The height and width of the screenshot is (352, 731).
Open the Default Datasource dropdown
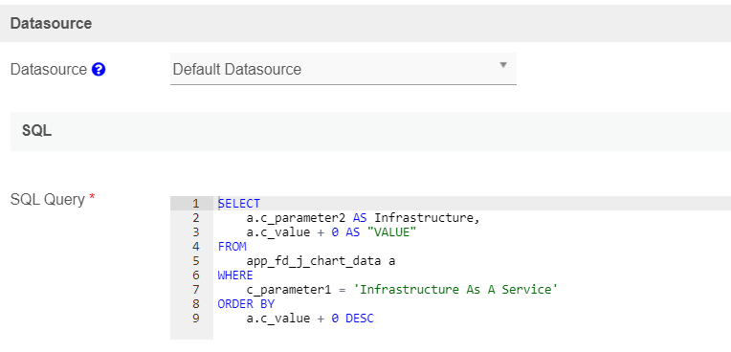click(x=343, y=69)
